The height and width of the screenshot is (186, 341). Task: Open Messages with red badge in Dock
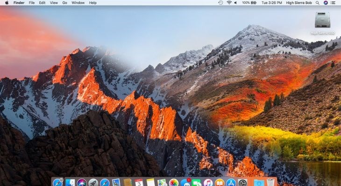point(185,182)
